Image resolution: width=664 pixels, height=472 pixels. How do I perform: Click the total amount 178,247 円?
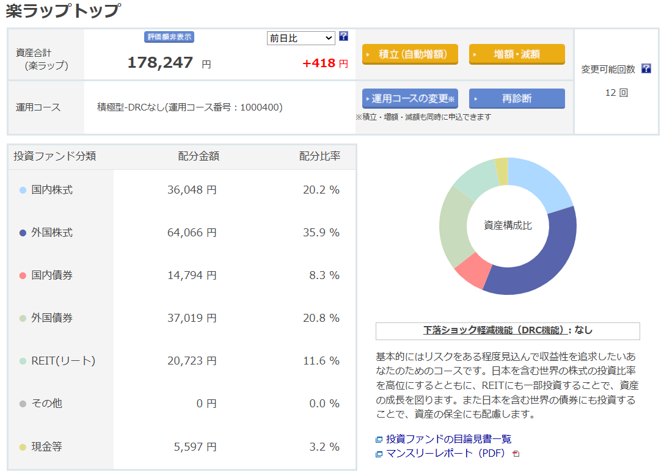point(169,63)
